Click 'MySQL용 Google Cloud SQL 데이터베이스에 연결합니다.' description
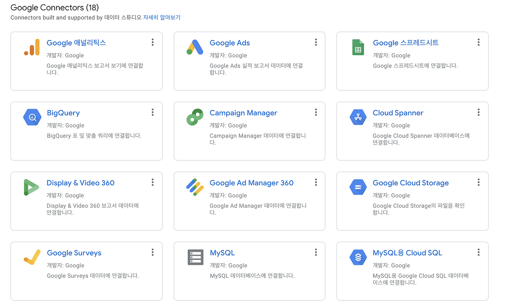 (420, 279)
